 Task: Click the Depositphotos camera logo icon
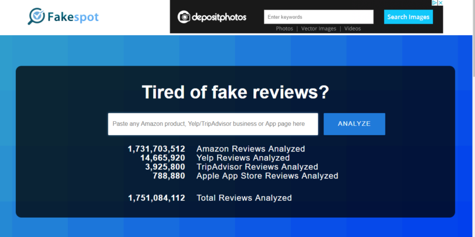point(185,16)
